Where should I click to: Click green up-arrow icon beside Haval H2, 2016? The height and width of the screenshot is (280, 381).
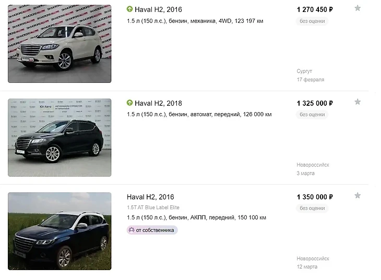[x=130, y=9]
